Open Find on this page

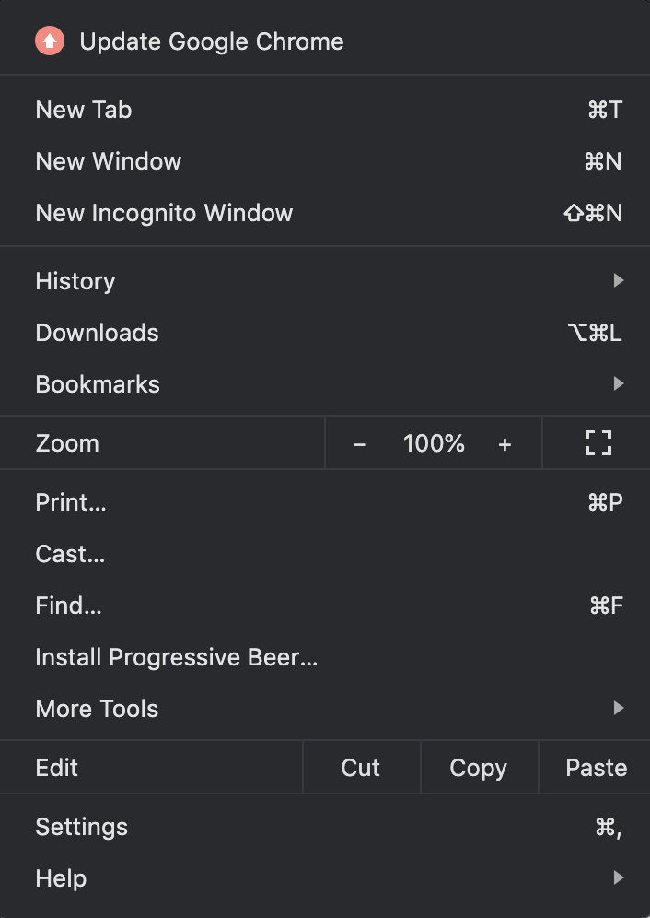67,606
